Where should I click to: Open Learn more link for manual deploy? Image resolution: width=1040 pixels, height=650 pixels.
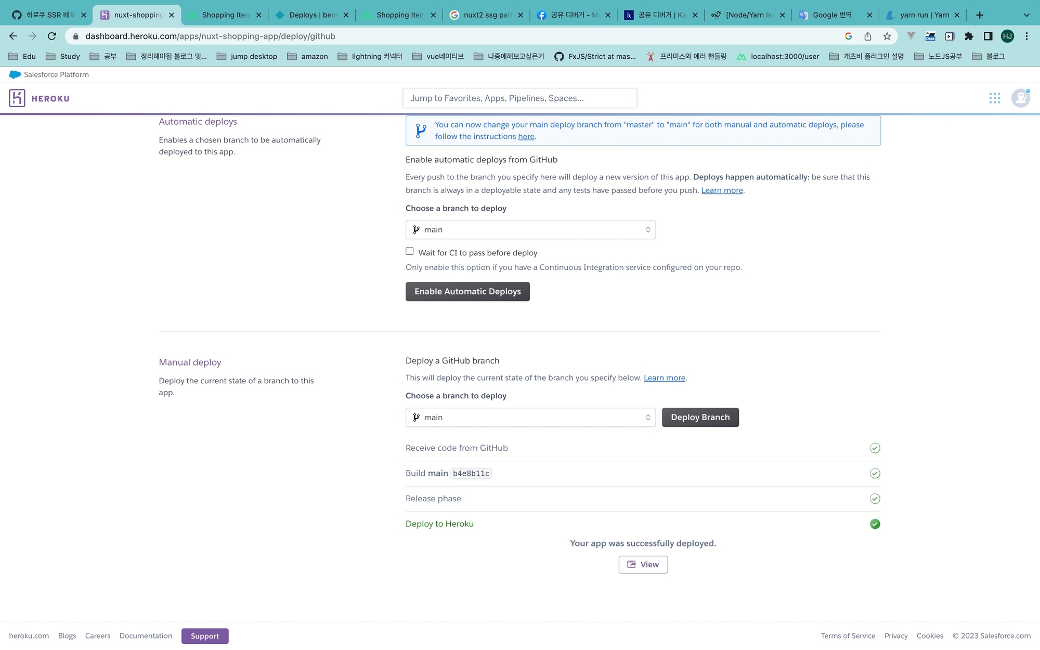coord(665,378)
